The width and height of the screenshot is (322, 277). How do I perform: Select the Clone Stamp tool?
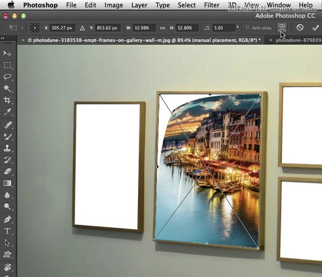coord(8,148)
